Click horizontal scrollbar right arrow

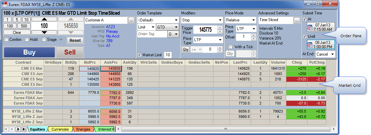click(x=334, y=129)
